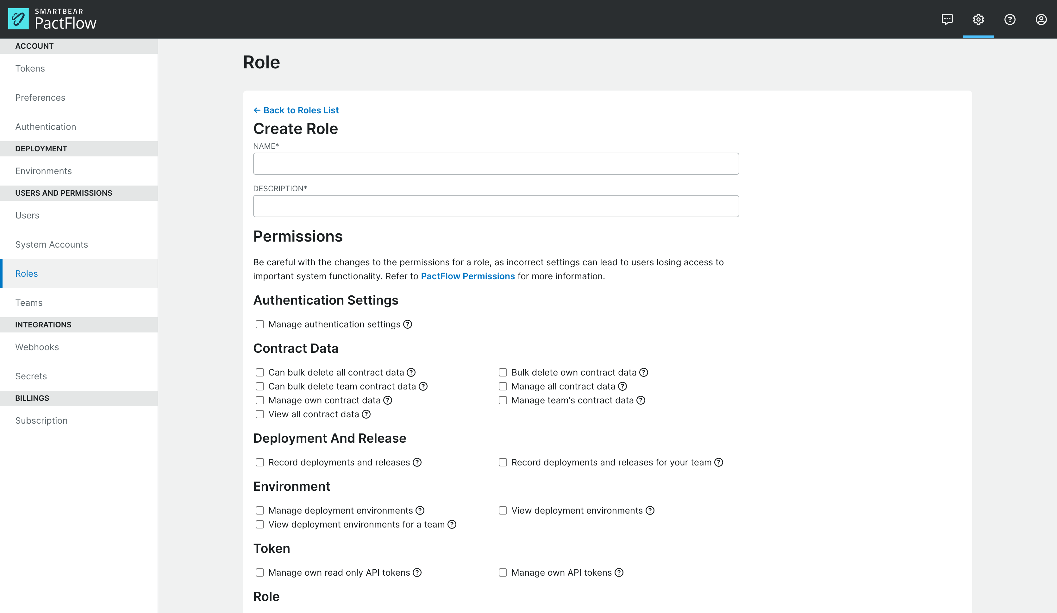Click the DESCRIPTION input field
The width and height of the screenshot is (1057, 613).
pyautogui.click(x=496, y=206)
